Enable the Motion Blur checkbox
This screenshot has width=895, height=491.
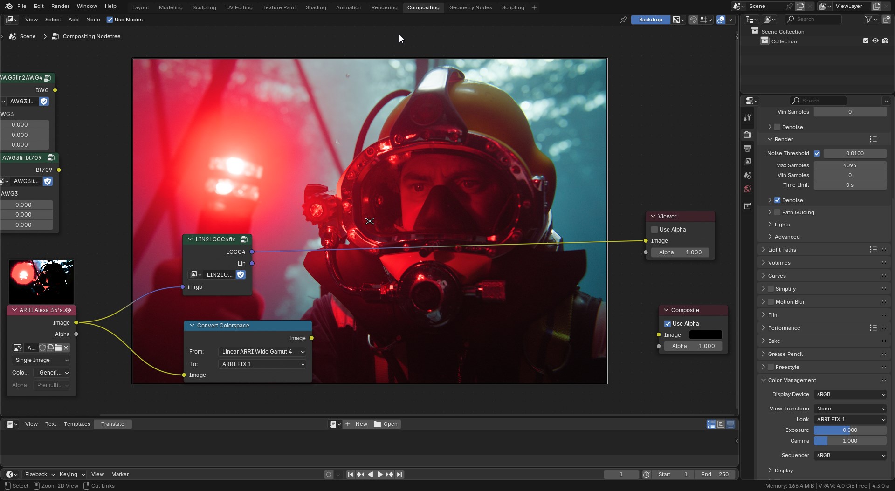[771, 302]
